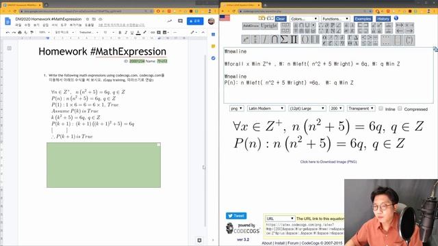Viewport: 438px width, 246px height.
Task: Star the DM2020 Homework document
Action: tap(88, 19)
